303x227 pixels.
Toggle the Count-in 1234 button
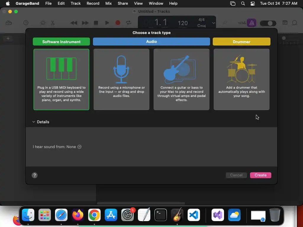242,23
